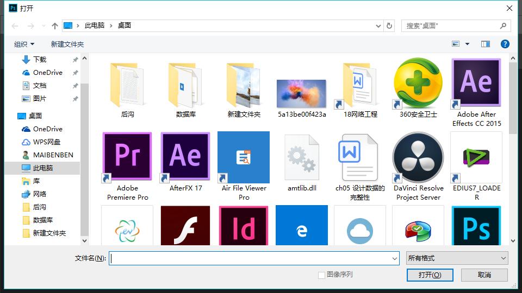The image size is (522, 293).
Task: Select WPS网盘 in the sidebar
Action: 47,142
